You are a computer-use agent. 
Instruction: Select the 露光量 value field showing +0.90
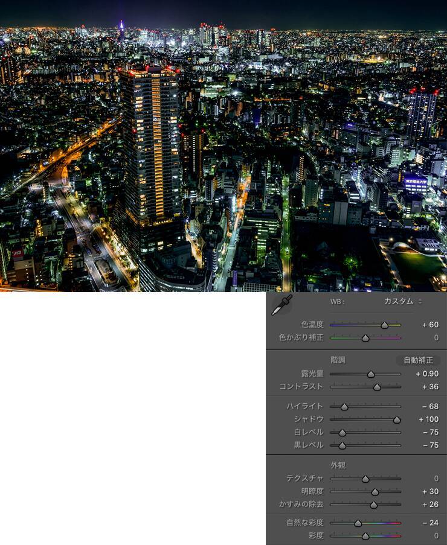coord(426,374)
